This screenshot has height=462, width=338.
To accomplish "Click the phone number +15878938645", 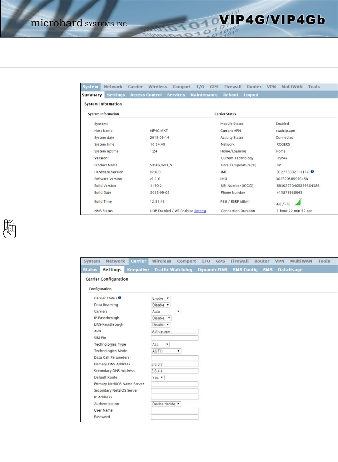I will [x=289, y=192].
